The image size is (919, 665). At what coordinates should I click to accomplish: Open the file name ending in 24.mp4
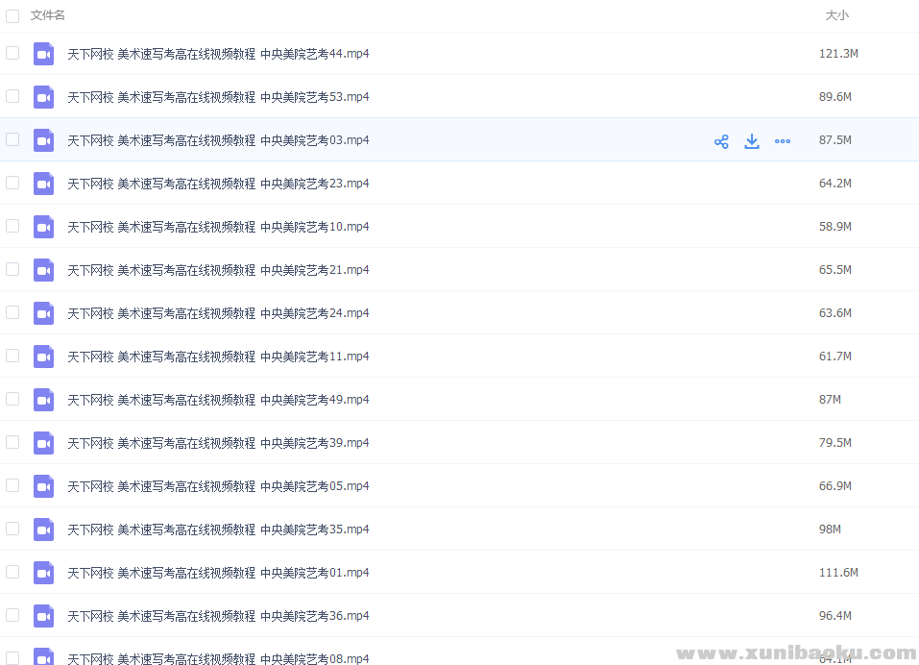coord(218,313)
